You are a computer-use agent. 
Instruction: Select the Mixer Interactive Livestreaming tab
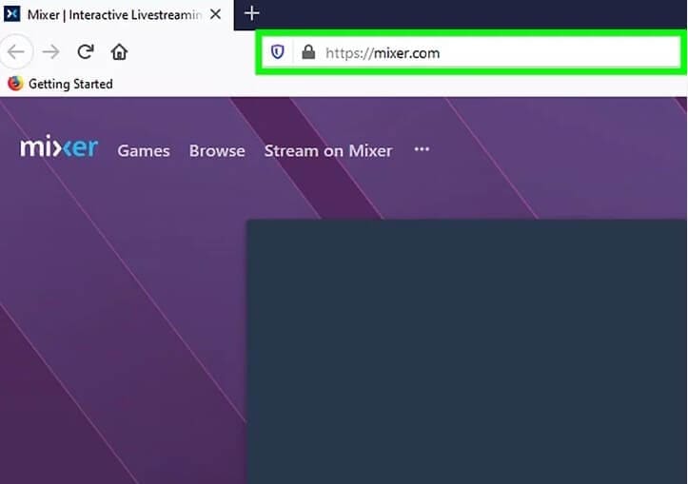click(x=117, y=15)
